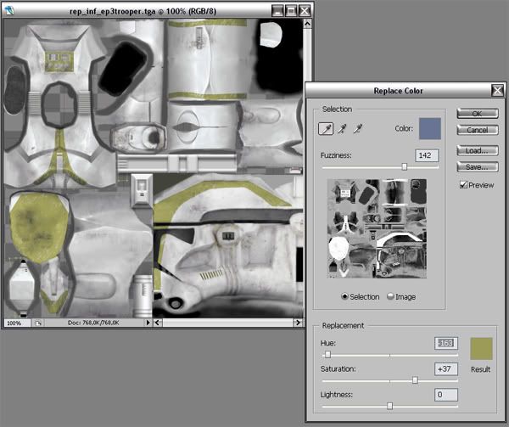509x427 pixels.
Task: Close the Replace Color dialog
Action: click(497, 90)
